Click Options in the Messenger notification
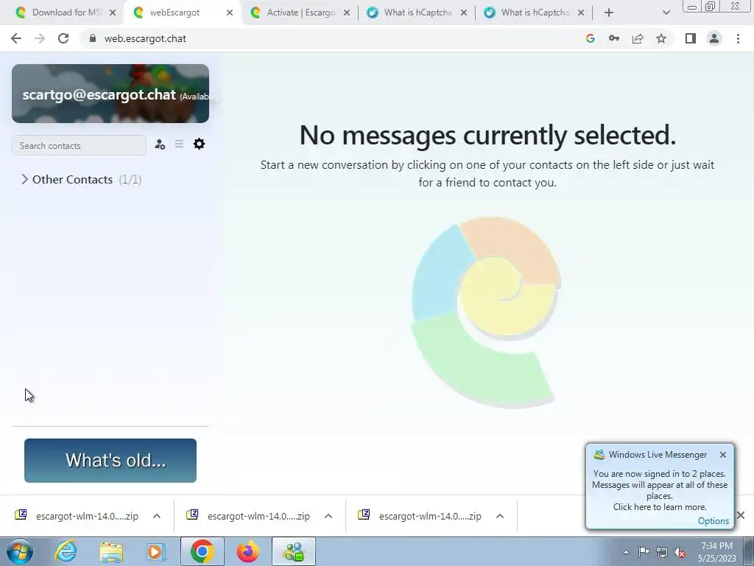The image size is (754, 566). [x=713, y=521]
